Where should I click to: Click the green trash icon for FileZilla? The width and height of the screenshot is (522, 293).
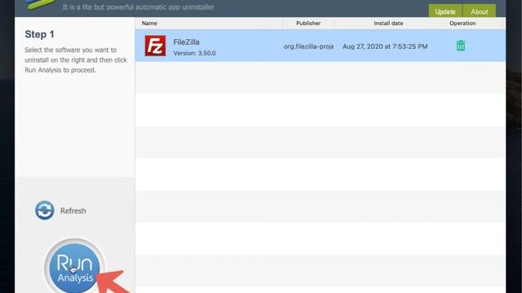tap(461, 46)
